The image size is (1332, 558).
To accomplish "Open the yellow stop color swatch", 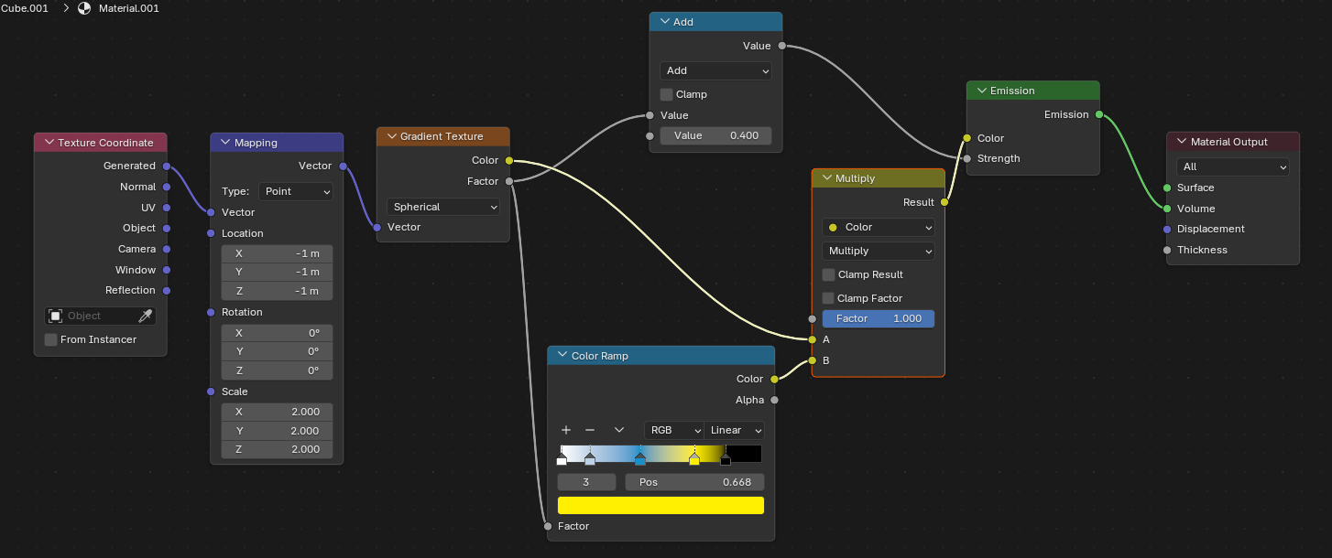I will pos(661,505).
